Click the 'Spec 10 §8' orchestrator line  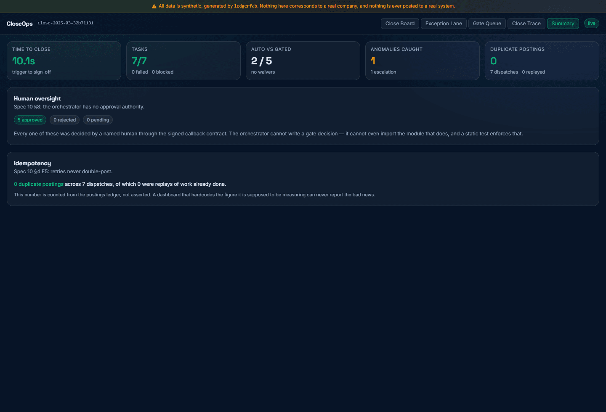point(79,107)
